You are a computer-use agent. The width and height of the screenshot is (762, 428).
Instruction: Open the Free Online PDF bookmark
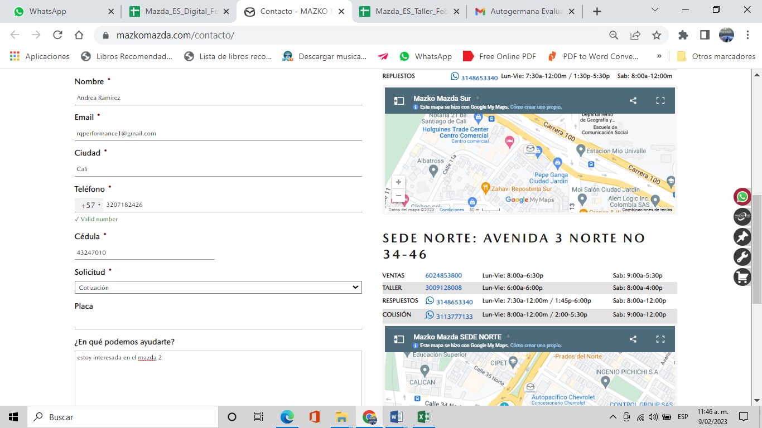499,56
